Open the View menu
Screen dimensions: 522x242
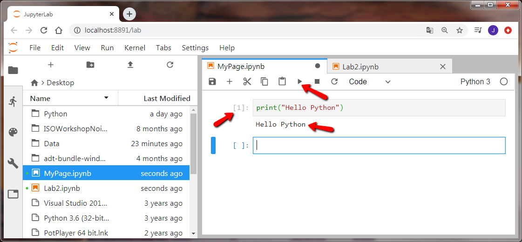coord(82,48)
